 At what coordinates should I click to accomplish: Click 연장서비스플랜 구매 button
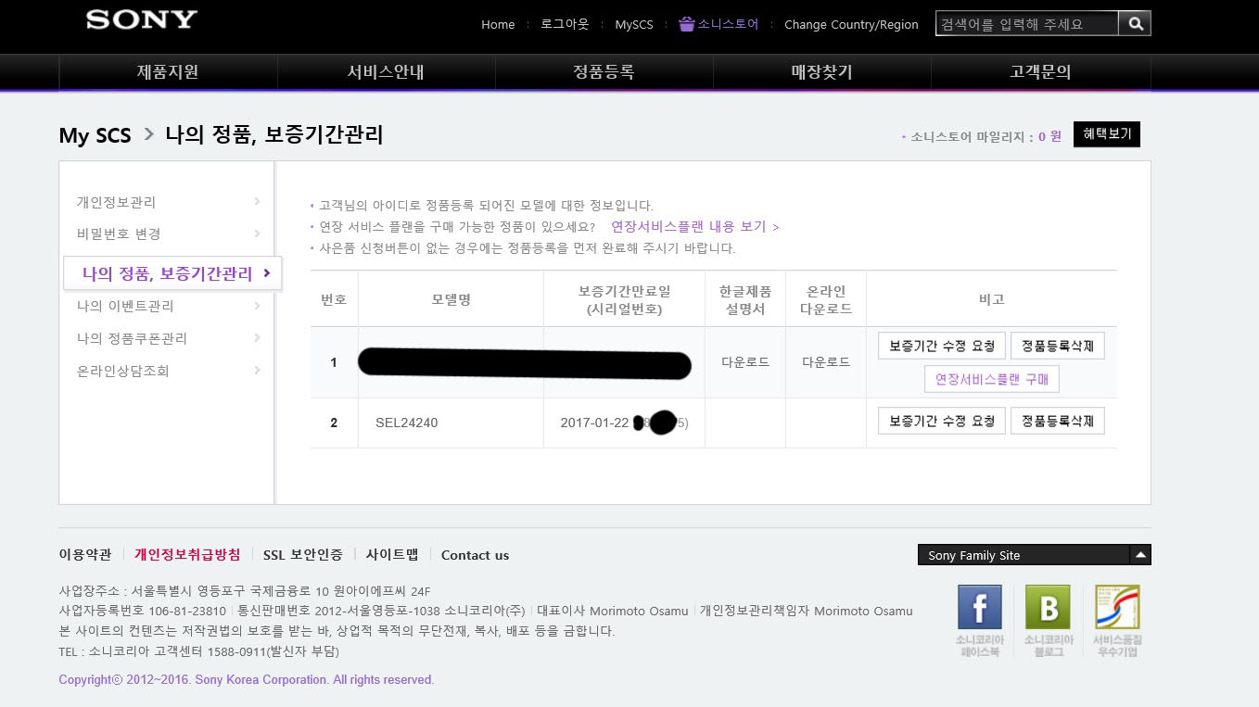pos(991,379)
